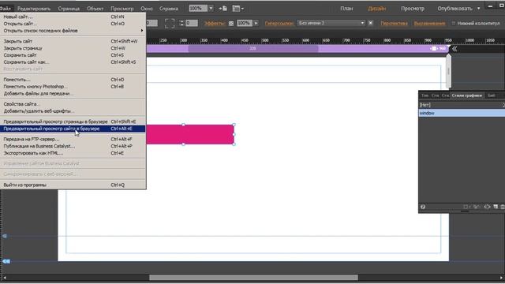Click the redefine style icon in styles panel

coord(477,207)
